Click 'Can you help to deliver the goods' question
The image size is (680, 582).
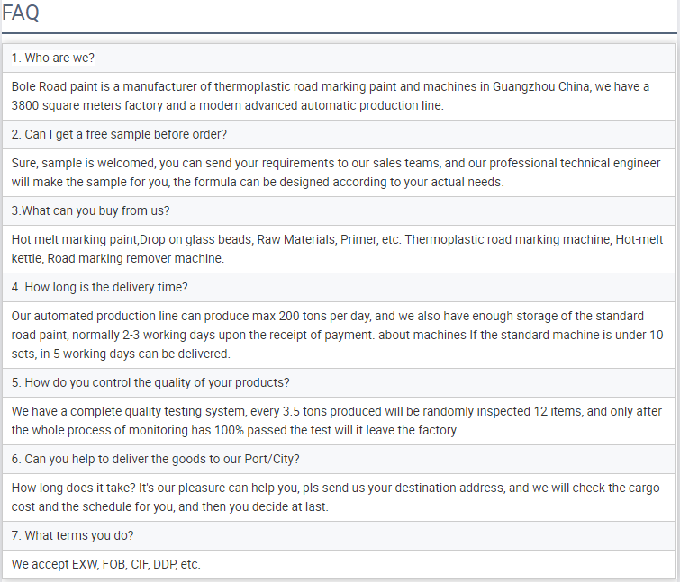tap(156, 459)
